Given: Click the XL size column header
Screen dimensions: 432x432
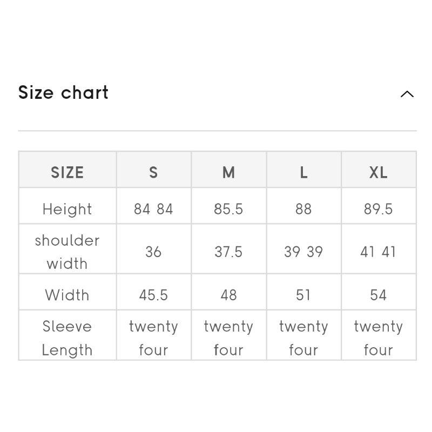Looking at the screenshot, I should pyautogui.click(x=379, y=172).
